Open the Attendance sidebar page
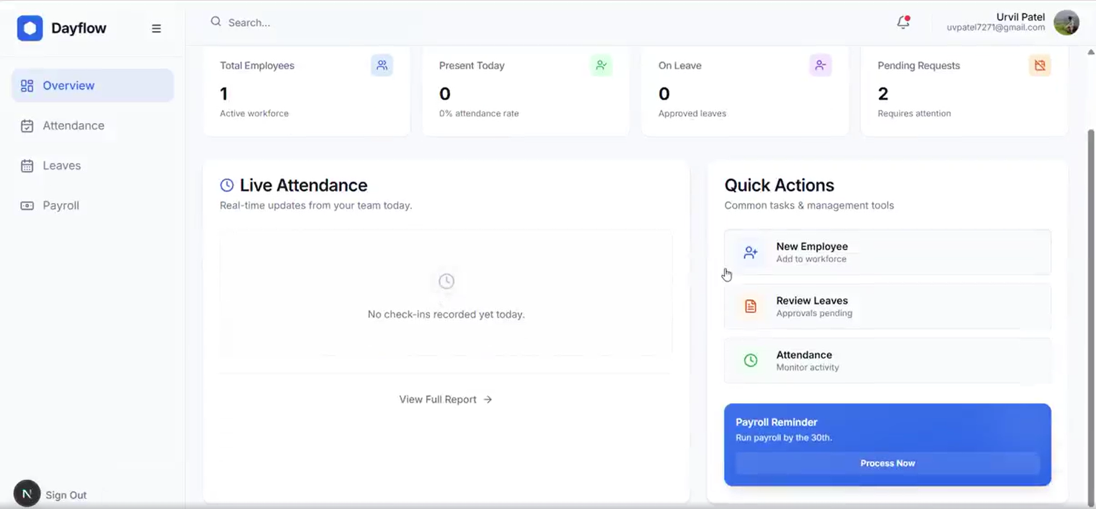The width and height of the screenshot is (1096, 509). click(x=73, y=126)
